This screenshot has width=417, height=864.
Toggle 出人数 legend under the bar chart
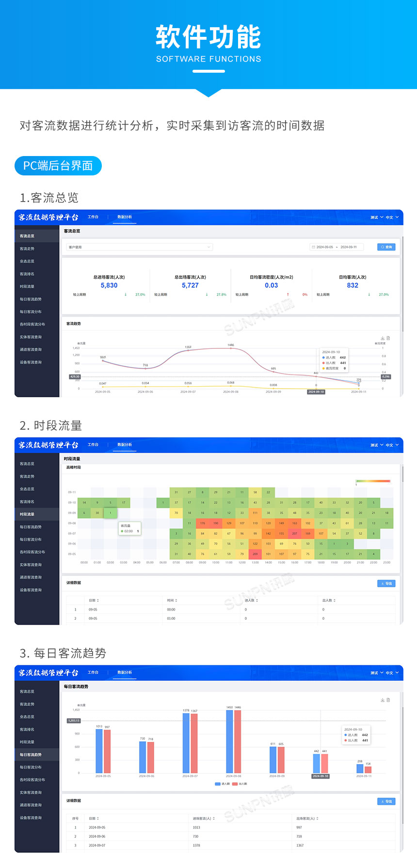(240, 784)
